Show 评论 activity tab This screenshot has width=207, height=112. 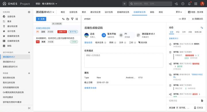178,32
